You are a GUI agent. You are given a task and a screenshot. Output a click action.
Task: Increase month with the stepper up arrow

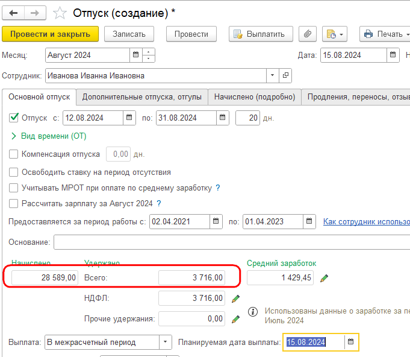[149, 52]
